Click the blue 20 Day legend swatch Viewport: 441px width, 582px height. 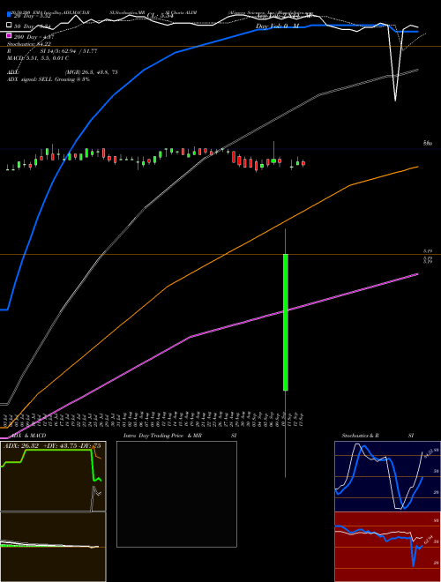(9, 15)
